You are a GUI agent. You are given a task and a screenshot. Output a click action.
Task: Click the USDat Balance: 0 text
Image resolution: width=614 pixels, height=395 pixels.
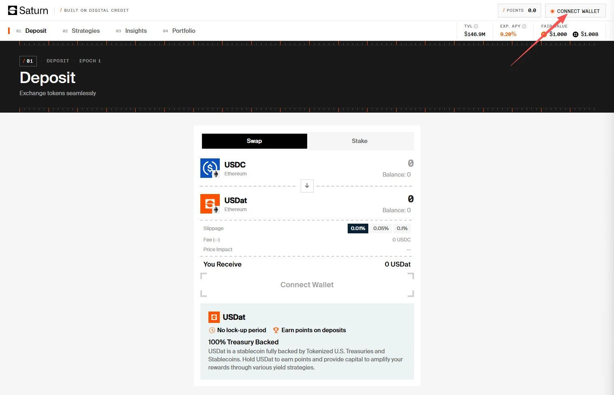[x=397, y=210]
